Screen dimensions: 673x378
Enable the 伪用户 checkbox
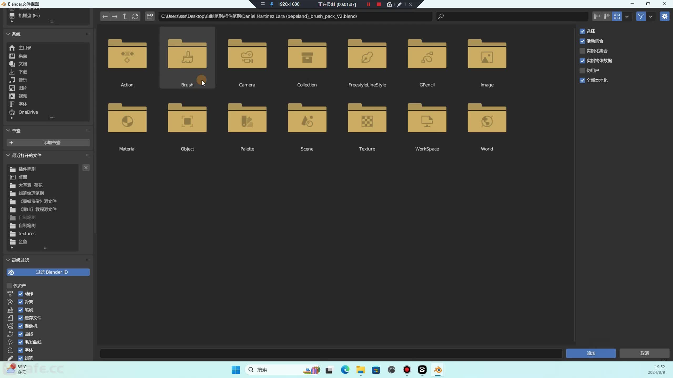(x=582, y=70)
